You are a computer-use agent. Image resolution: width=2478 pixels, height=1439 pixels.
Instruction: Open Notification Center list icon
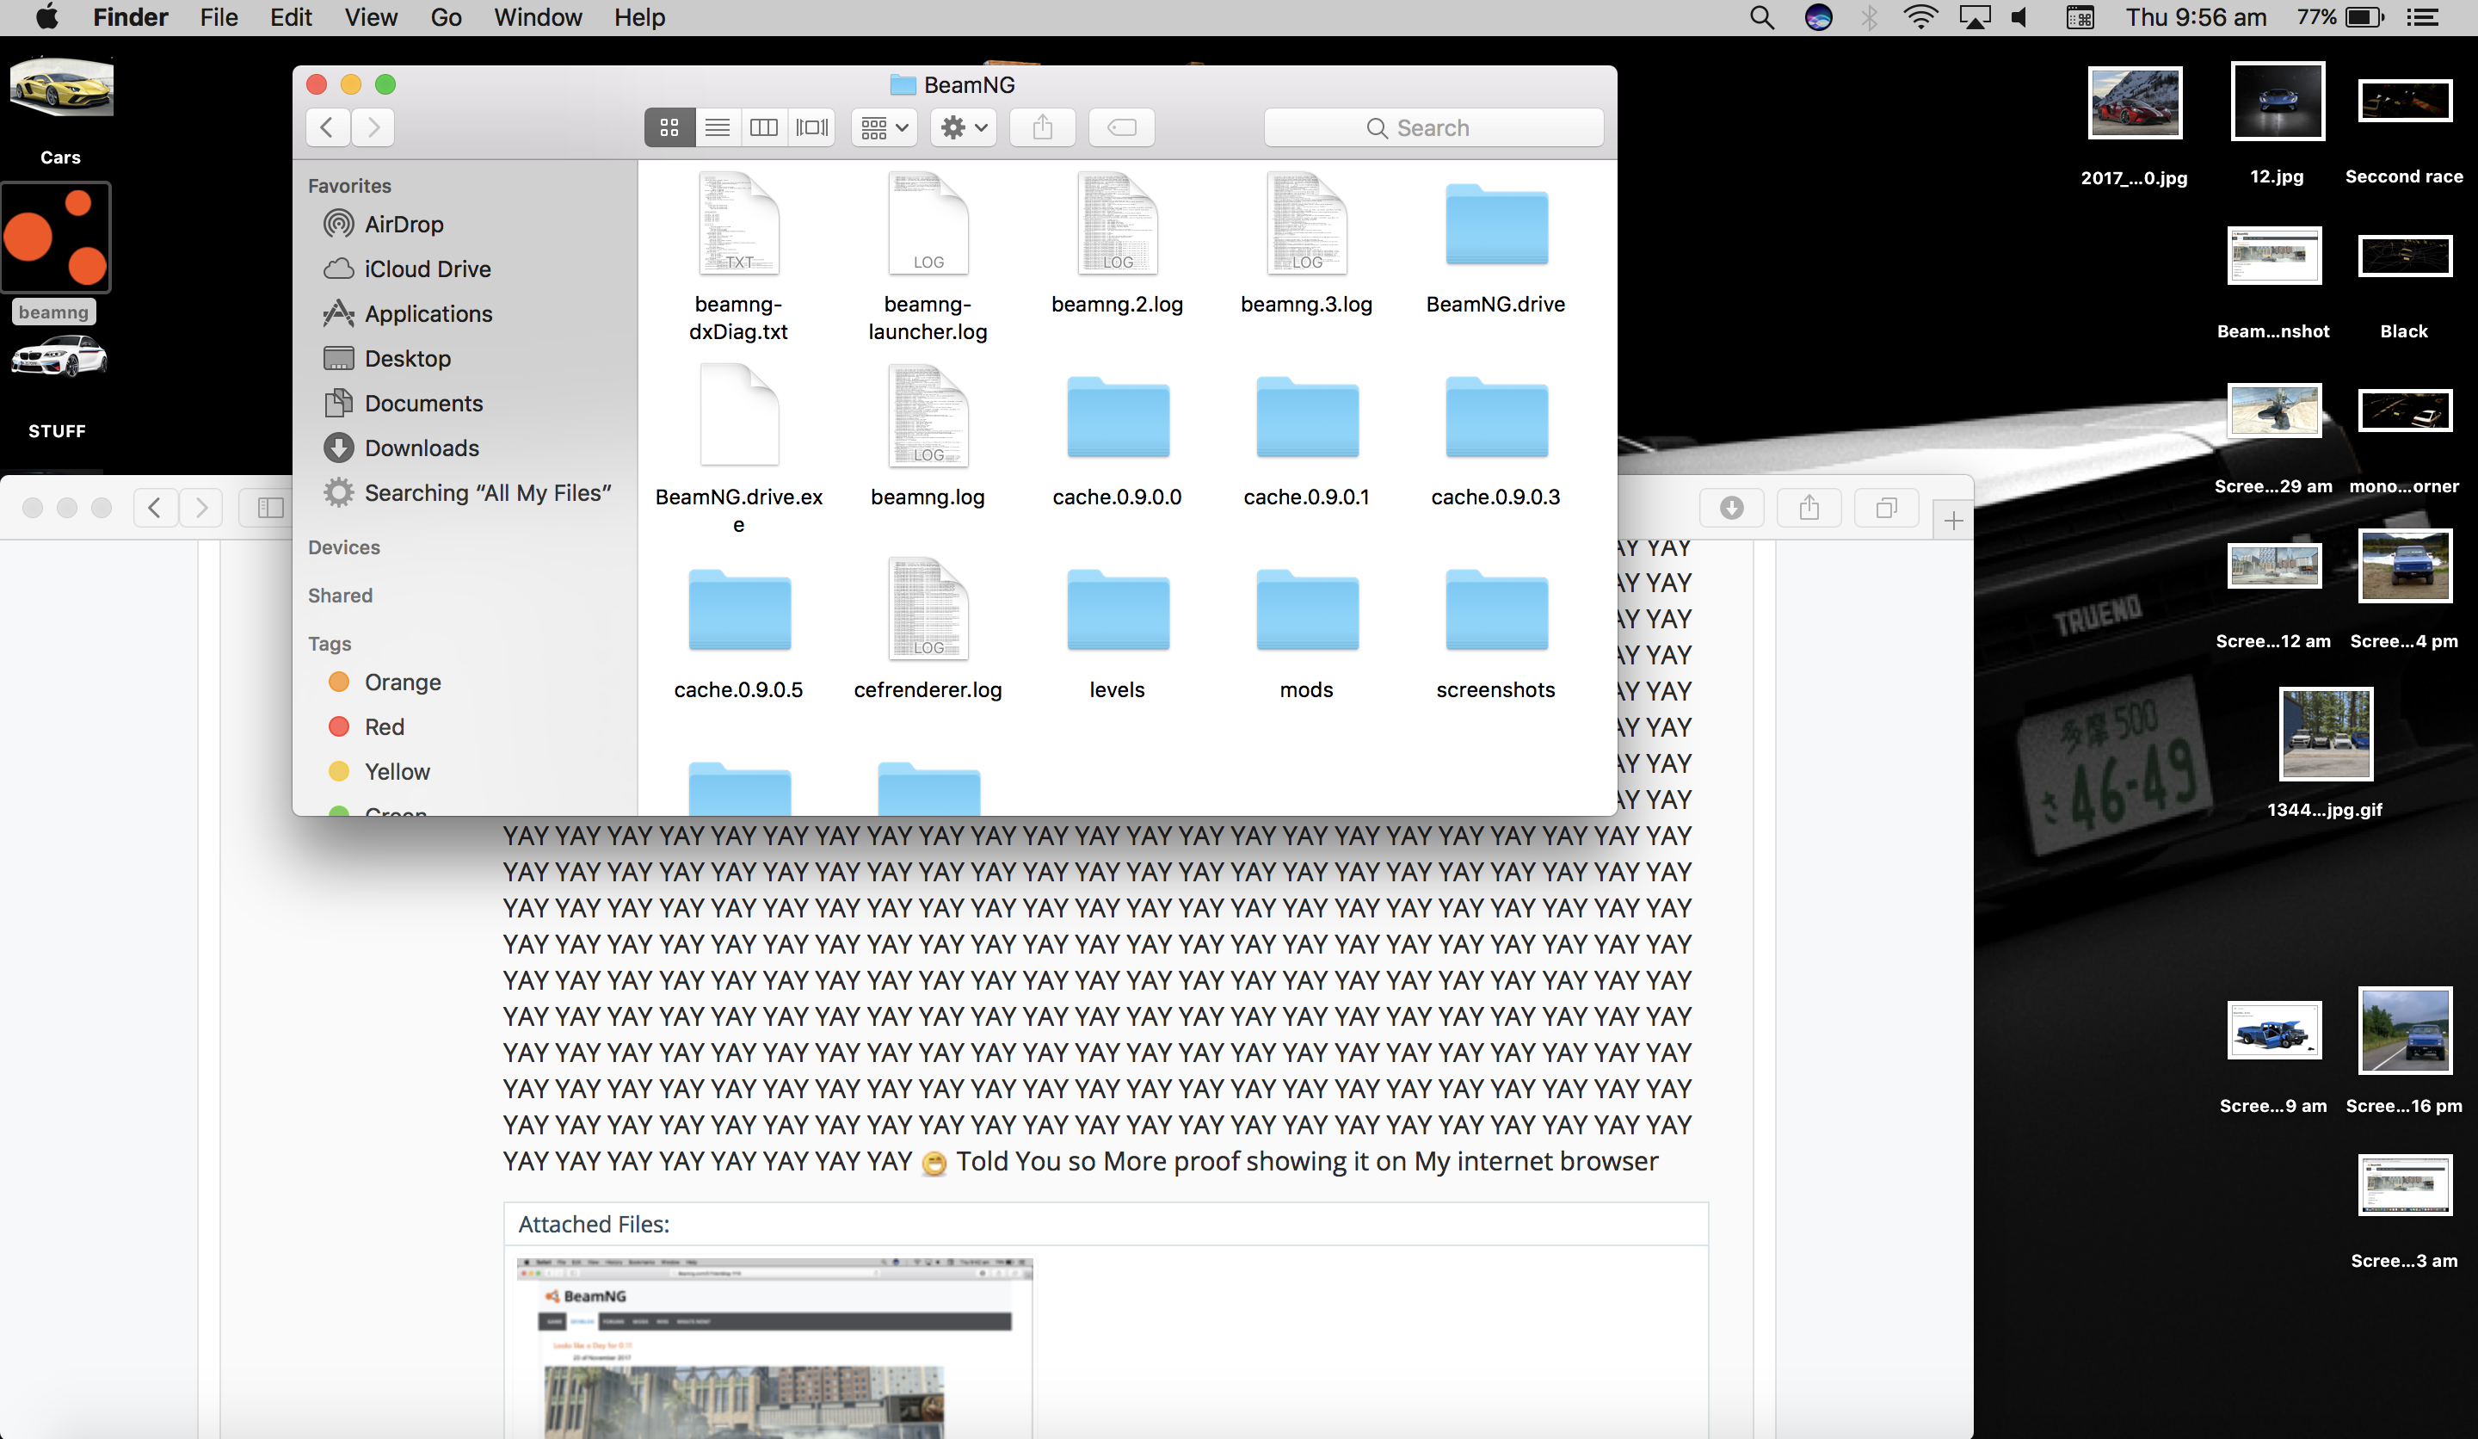[x=2422, y=18]
